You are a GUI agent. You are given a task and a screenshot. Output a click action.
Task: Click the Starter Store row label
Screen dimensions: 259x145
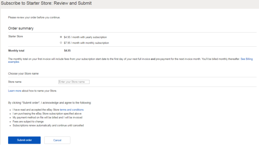tap(16, 36)
